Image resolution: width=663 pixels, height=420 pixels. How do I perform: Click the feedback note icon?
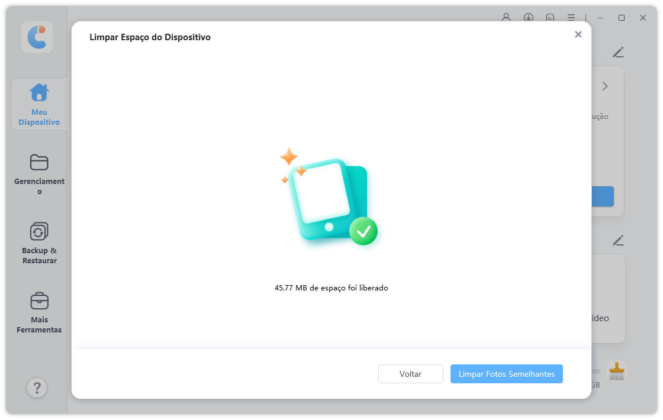point(550,17)
